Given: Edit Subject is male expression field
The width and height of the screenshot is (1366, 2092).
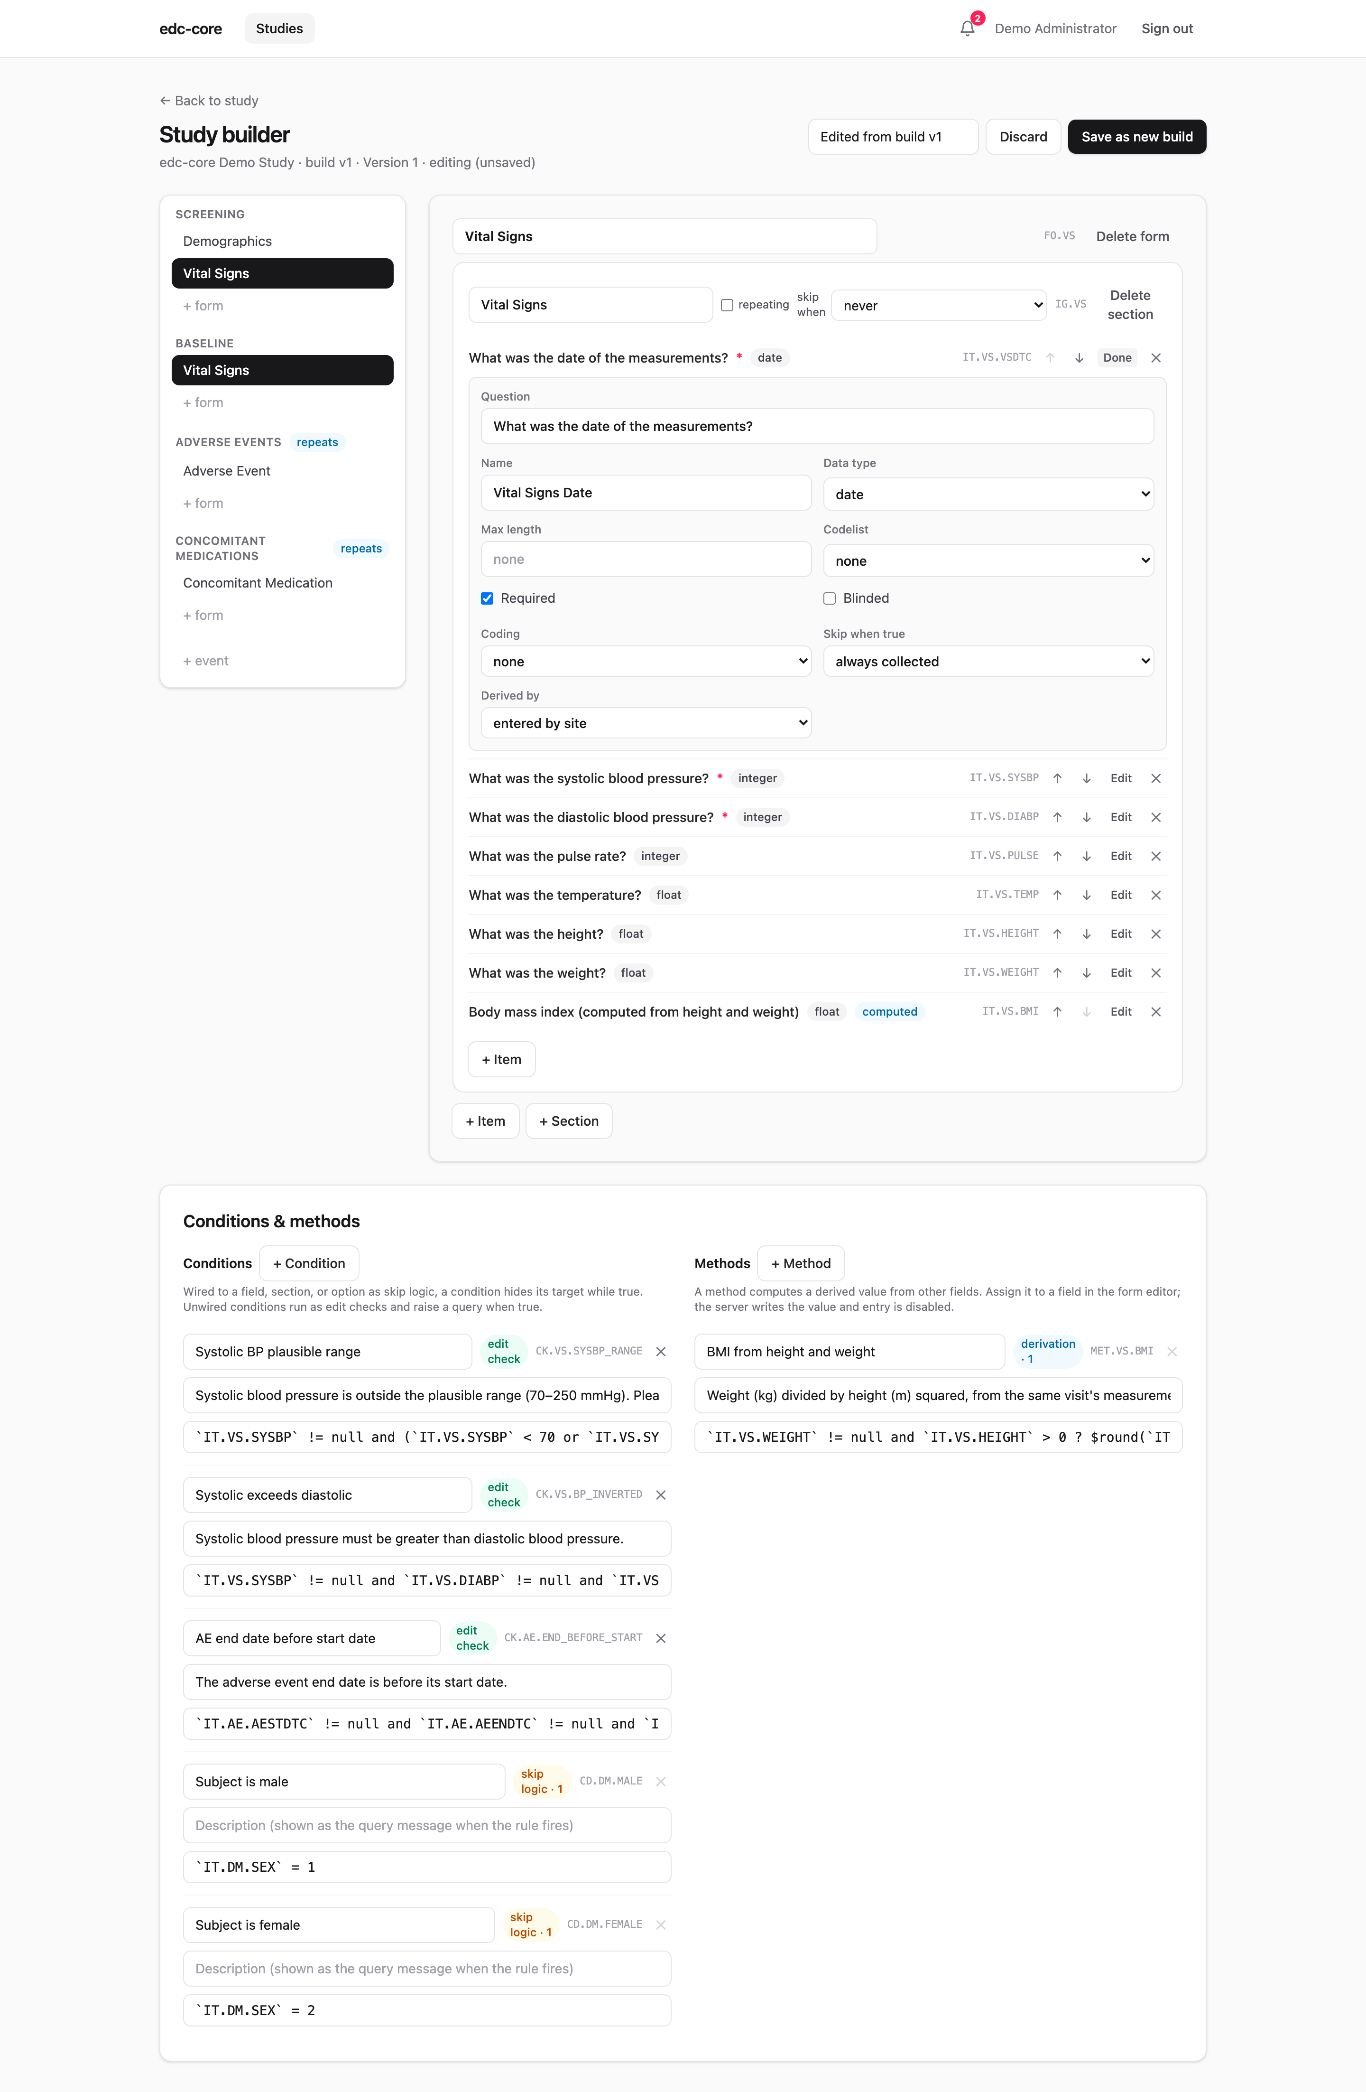Looking at the screenshot, I should [427, 1866].
